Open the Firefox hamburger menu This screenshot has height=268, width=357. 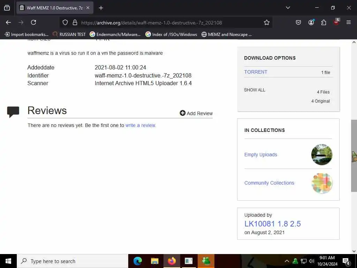click(x=349, y=22)
